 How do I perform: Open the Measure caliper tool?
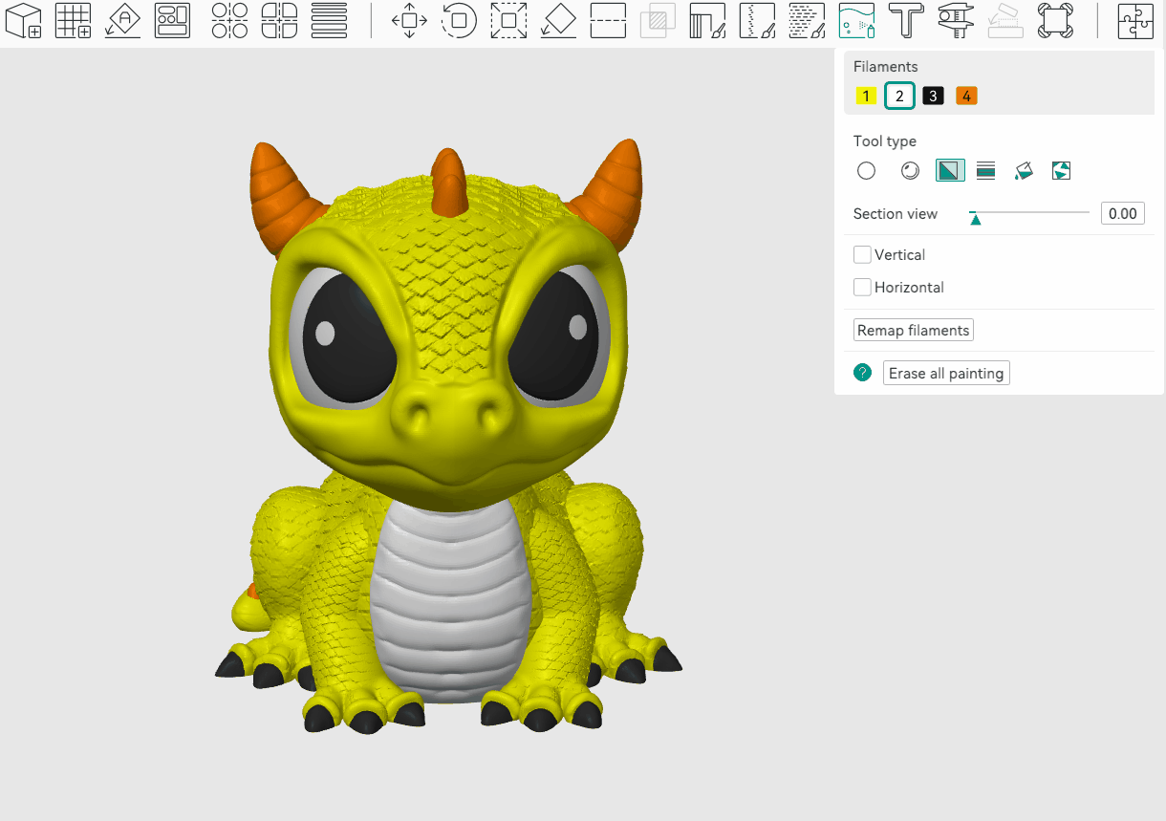pyautogui.click(x=955, y=20)
